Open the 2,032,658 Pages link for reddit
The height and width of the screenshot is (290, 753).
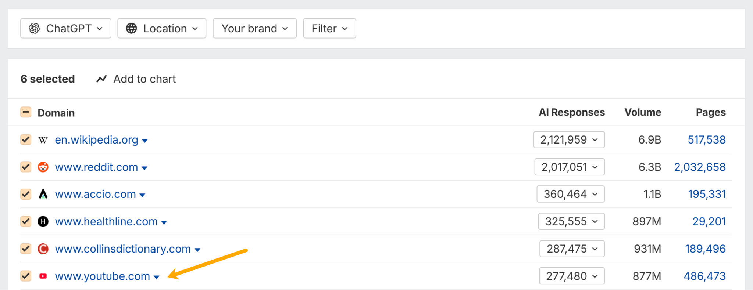coord(699,167)
